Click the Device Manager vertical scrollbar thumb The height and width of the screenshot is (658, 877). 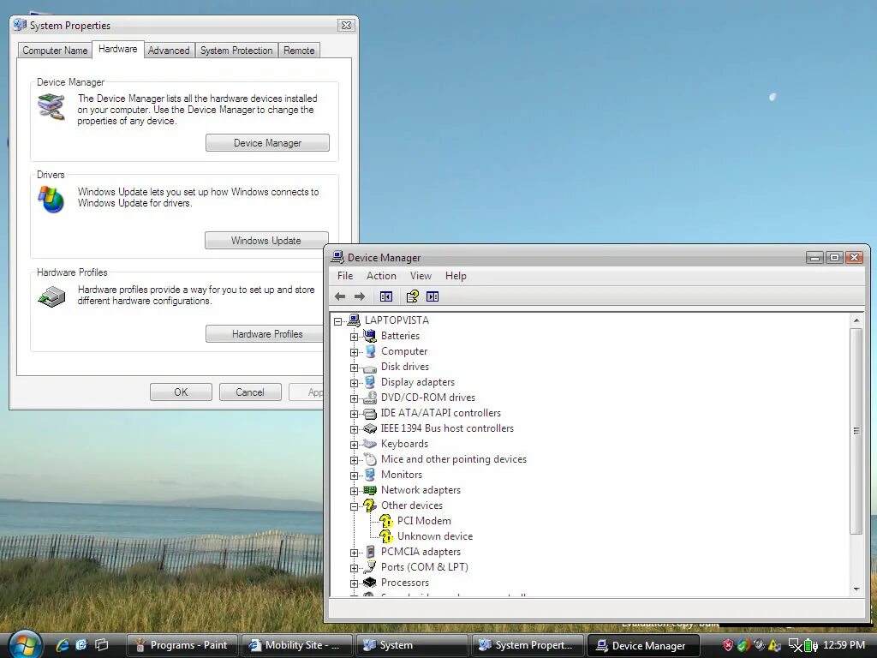856,431
